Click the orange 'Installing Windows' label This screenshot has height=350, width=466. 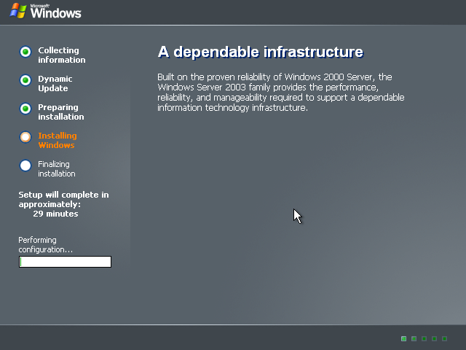pos(58,141)
